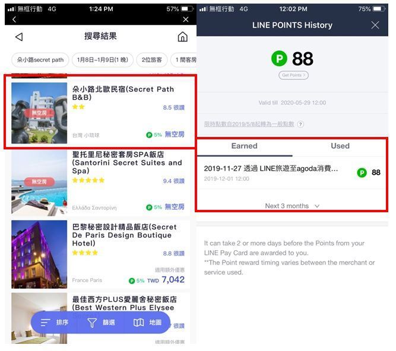Open the date chip 1月8日–1月9日(1 晚)

[x=103, y=60]
